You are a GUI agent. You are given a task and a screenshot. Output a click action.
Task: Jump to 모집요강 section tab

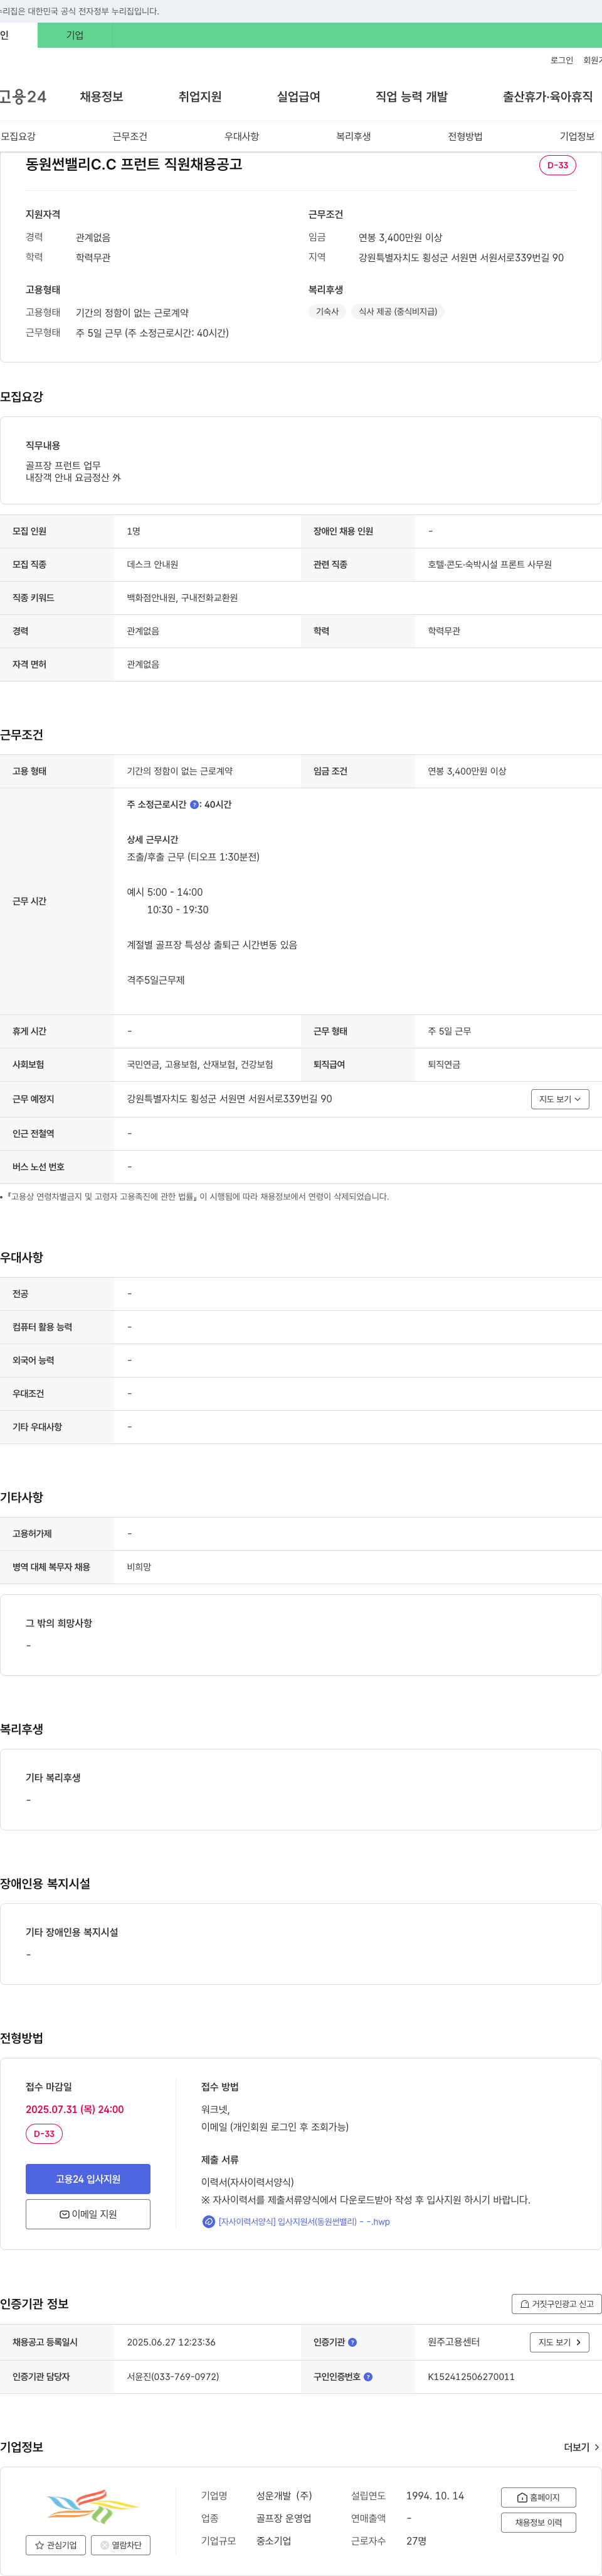[18, 136]
